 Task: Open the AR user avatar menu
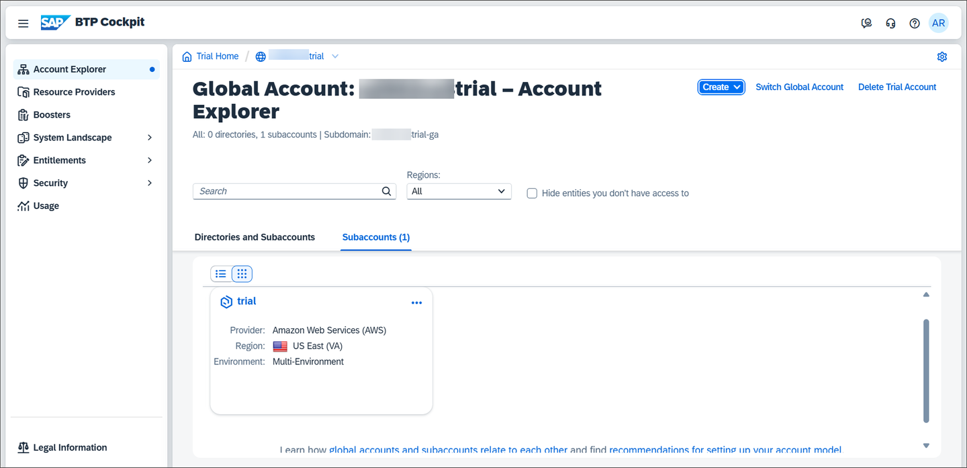click(939, 23)
